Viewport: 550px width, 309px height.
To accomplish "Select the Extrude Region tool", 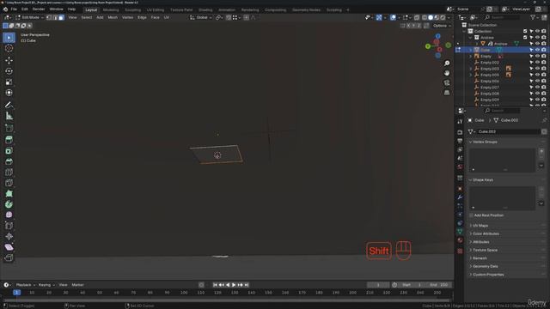I will coord(9,140).
